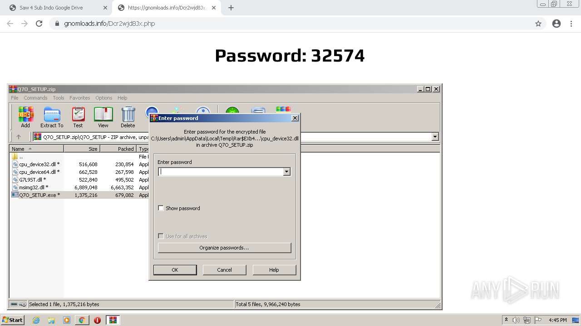Image resolution: width=581 pixels, height=326 pixels.
Task: Go up one folder level arrow
Action: tap(19, 137)
